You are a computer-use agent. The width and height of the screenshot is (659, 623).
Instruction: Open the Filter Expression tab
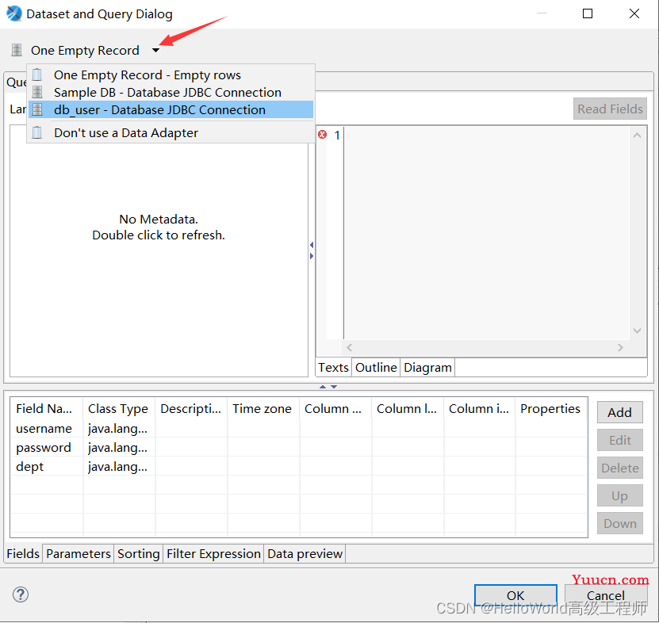213,554
